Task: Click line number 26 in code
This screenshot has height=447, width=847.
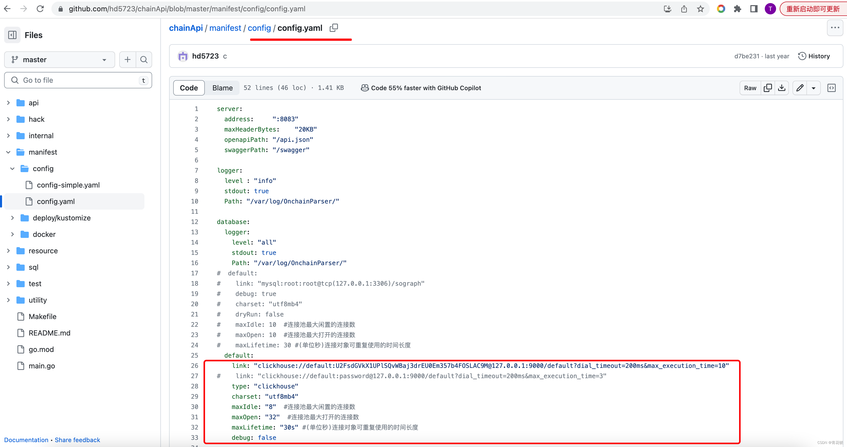Action: [x=195, y=366]
